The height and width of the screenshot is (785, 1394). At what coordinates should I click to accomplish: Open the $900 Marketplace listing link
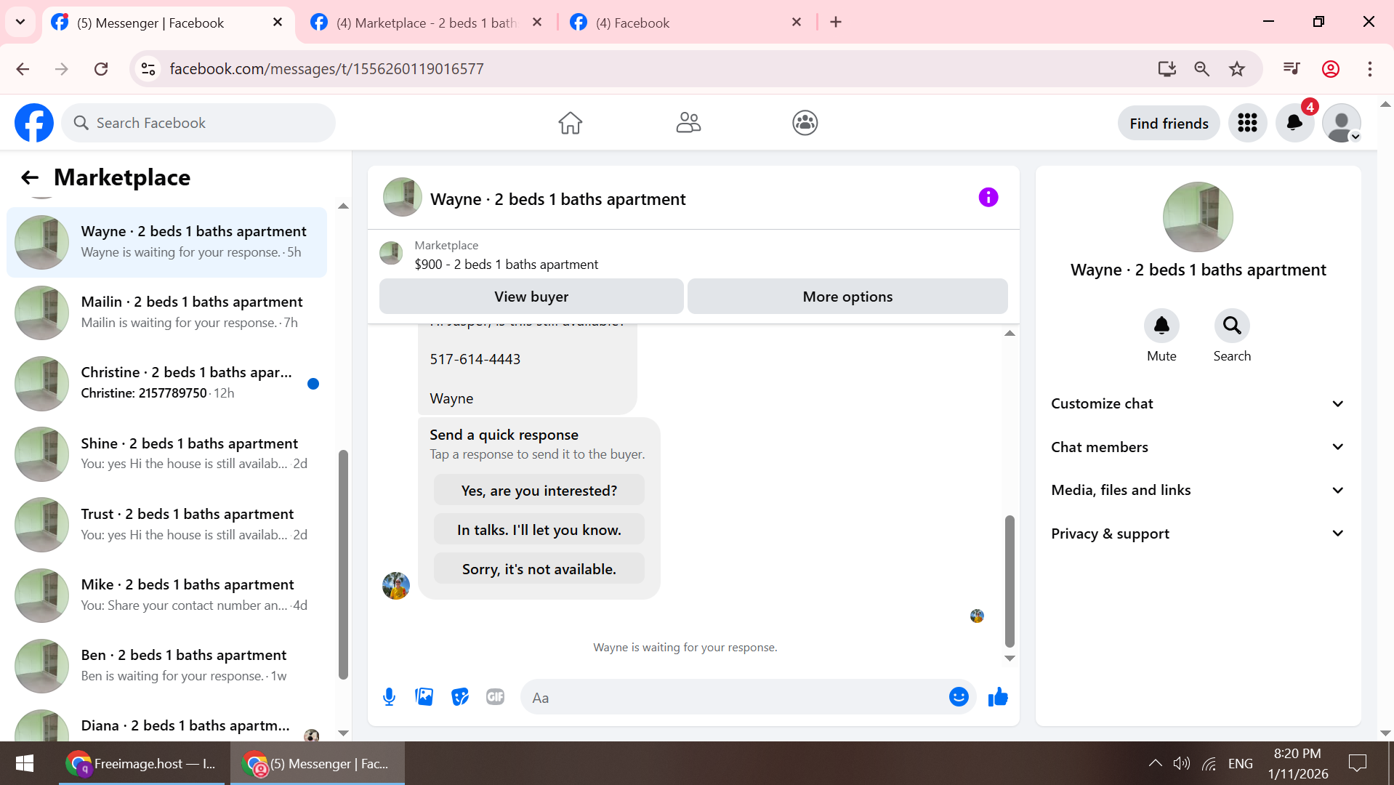(x=506, y=265)
